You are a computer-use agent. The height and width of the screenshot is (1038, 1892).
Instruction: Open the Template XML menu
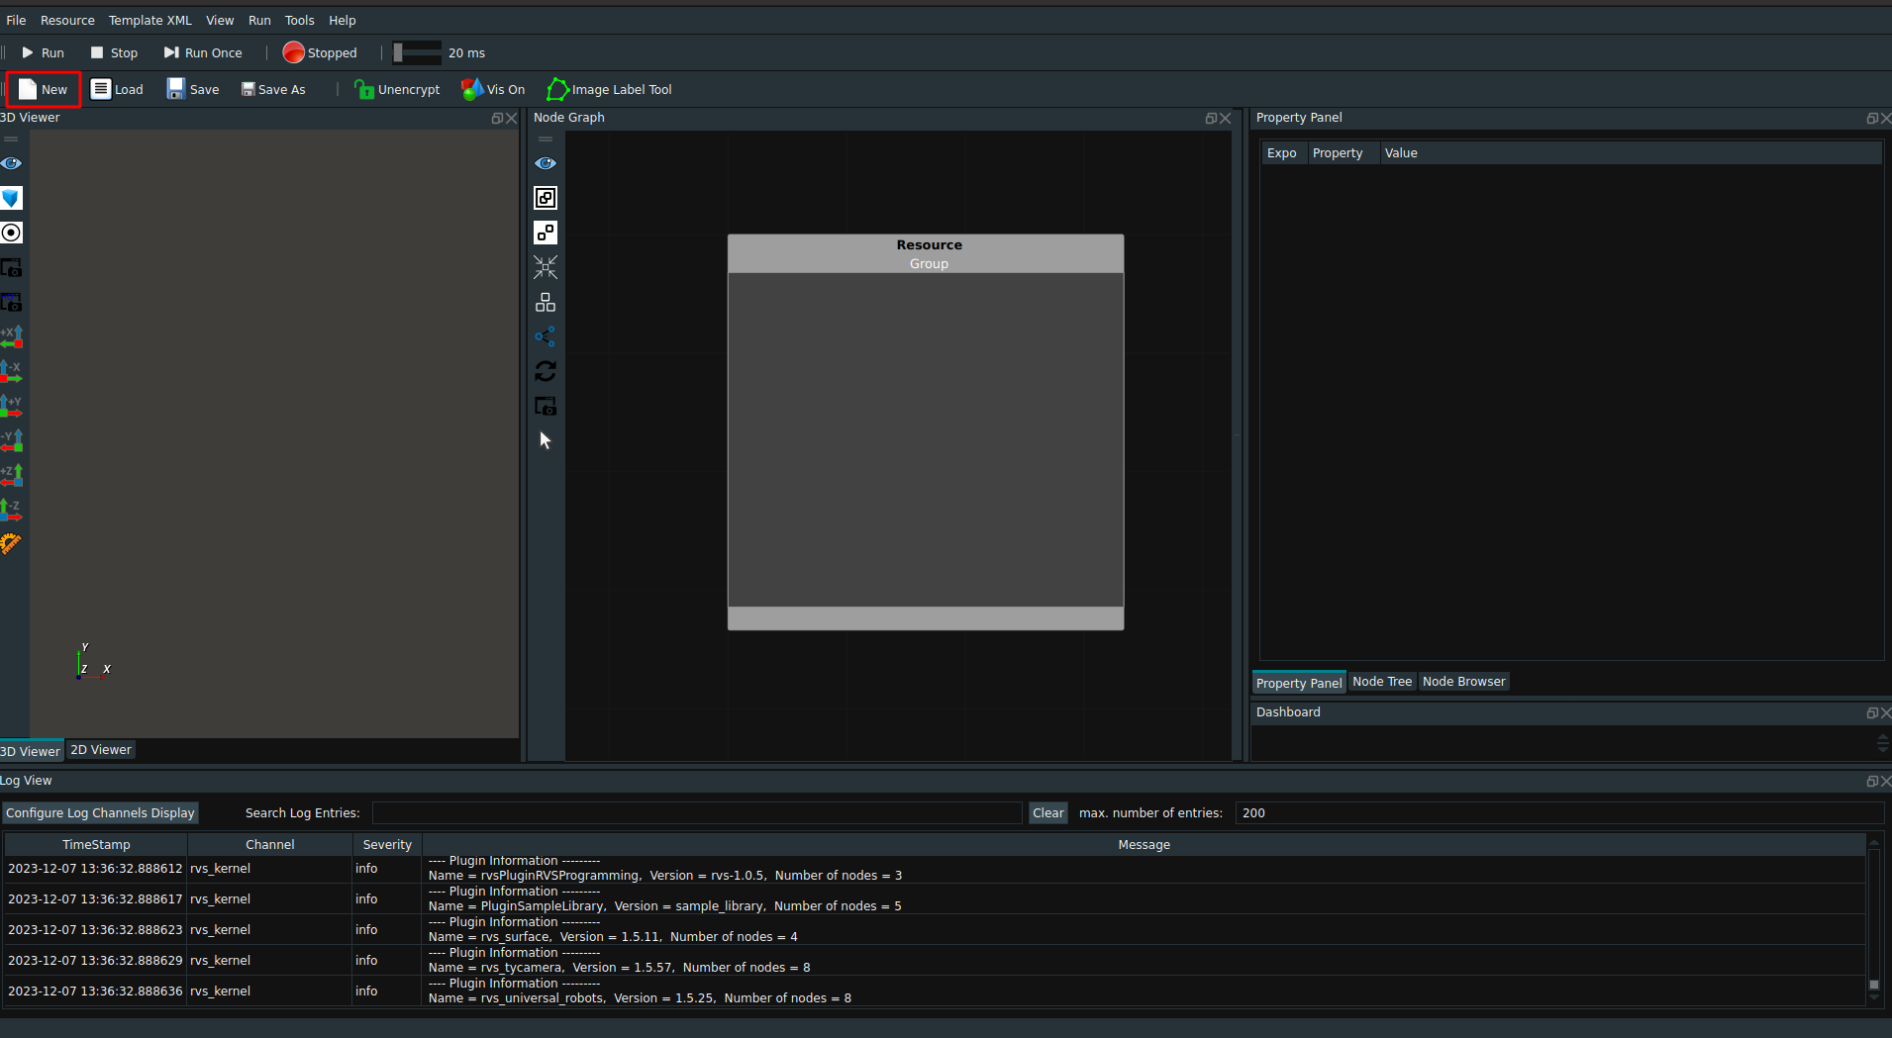tap(149, 20)
